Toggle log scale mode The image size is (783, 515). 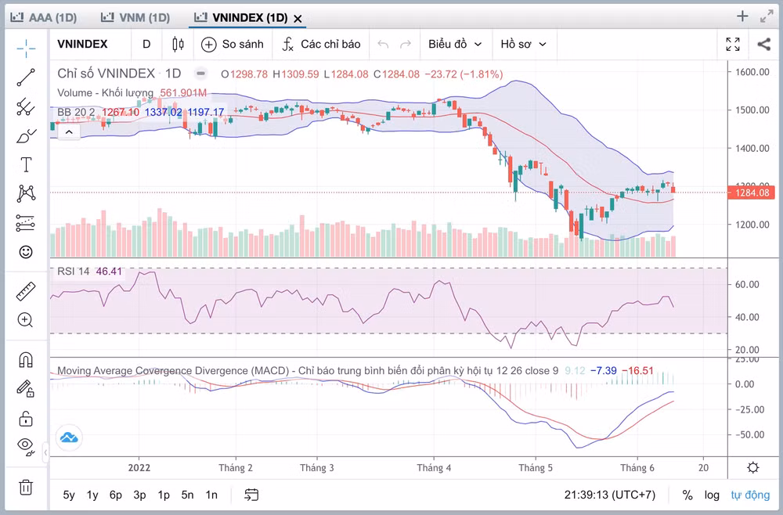click(x=712, y=495)
